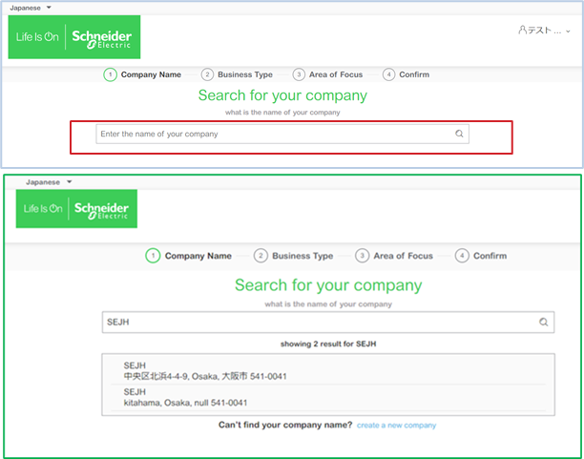The image size is (584, 459).
Task: Click 'Can't find your company name?' text
Action: point(285,425)
